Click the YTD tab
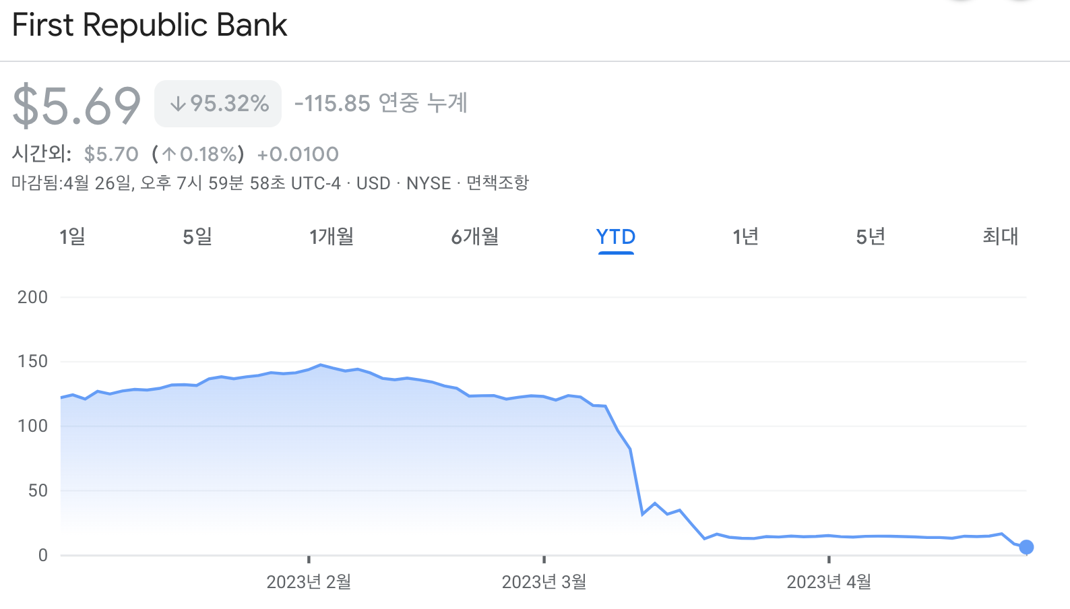This screenshot has height=609, width=1070. tap(616, 237)
